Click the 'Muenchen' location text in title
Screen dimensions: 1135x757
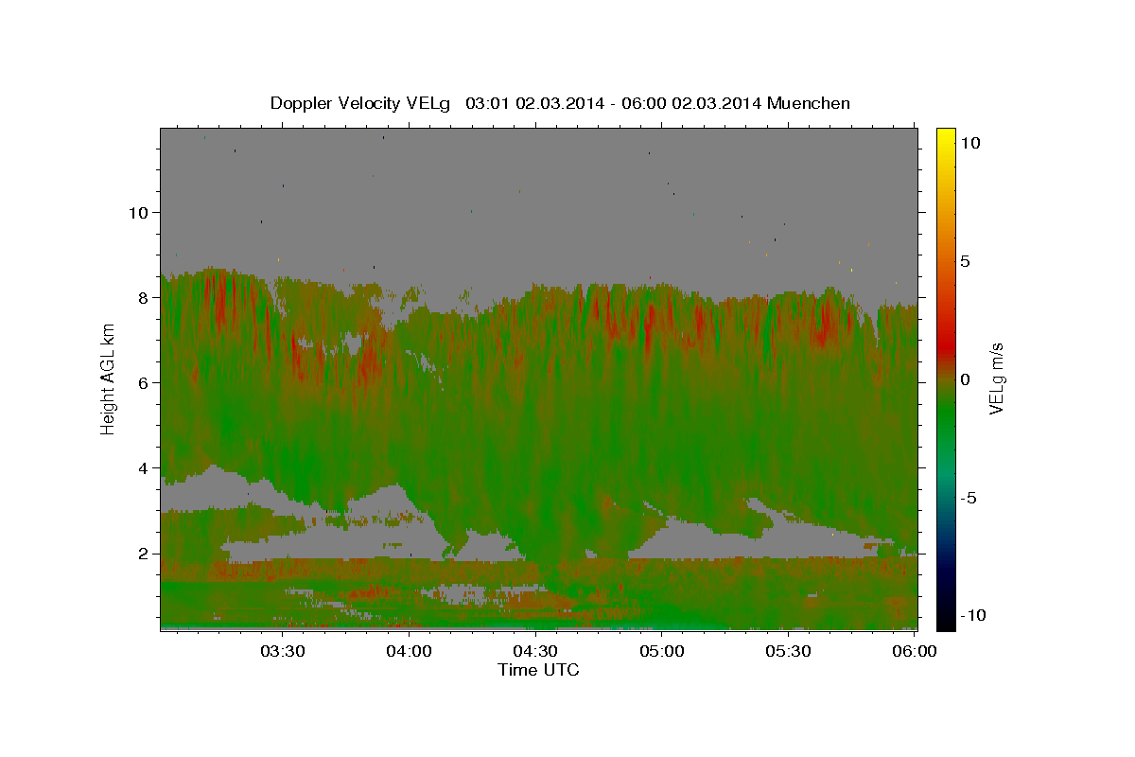(810, 103)
